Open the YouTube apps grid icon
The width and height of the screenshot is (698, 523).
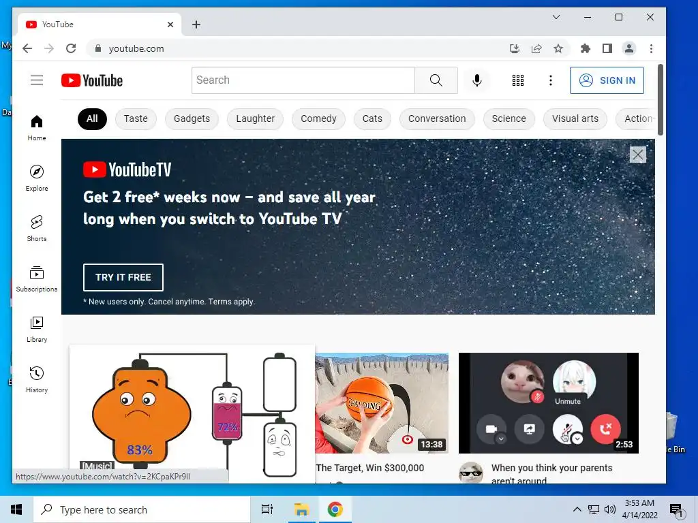518,80
